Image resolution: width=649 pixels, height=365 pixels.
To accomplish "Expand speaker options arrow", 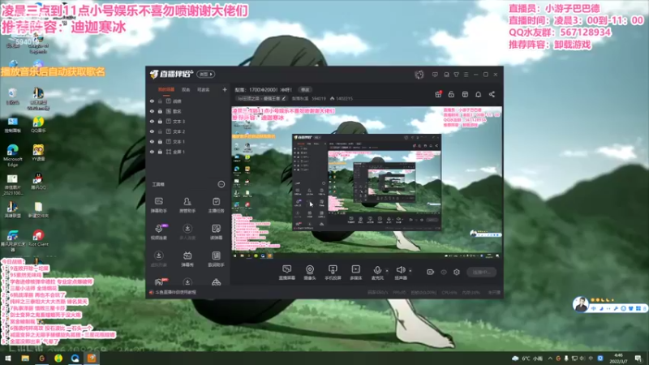I will pos(410,271).
